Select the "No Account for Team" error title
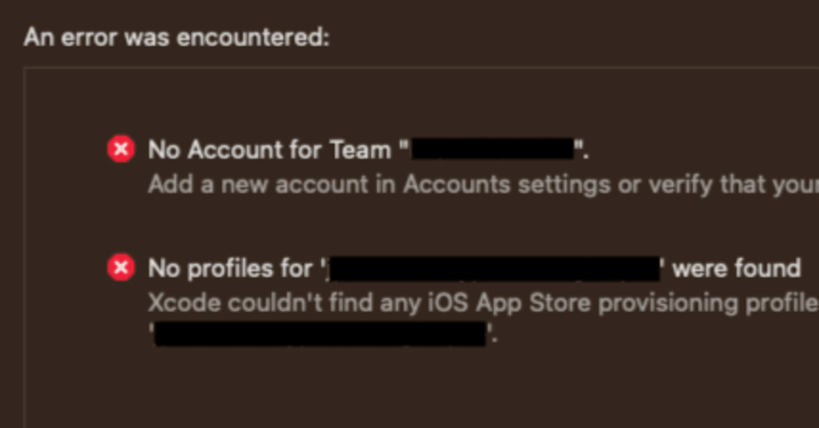This screenshot has height=428, width=819. click(x=269, y=150)
